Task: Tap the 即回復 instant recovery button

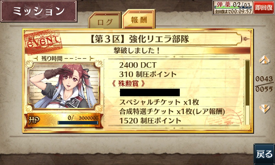Action: coord(264,8)
